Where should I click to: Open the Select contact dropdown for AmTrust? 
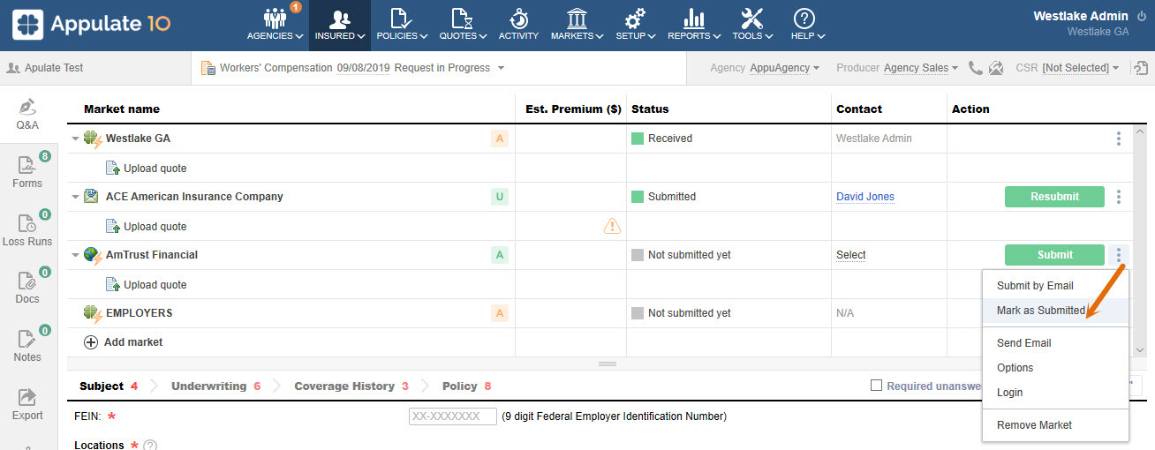[851, 255]
